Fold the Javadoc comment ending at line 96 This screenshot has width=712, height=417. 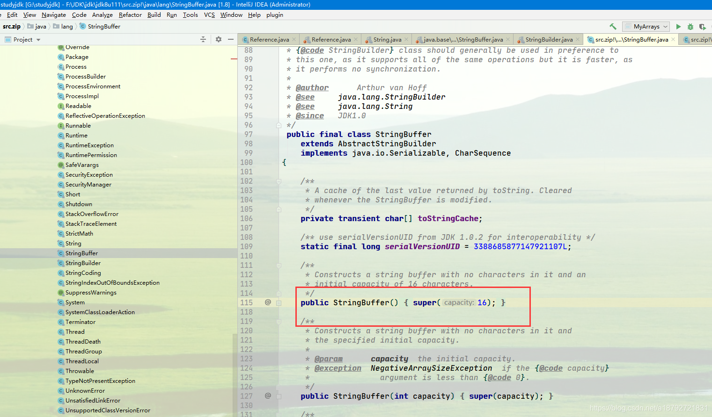[279, 125]
